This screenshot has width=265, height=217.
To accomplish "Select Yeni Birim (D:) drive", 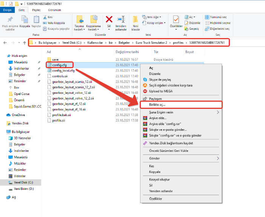I will pos(21,189).
